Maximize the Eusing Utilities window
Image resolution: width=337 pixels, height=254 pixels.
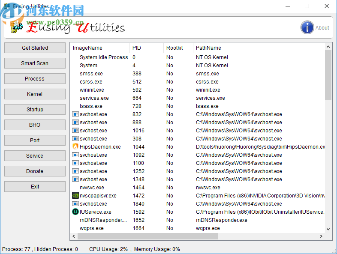(307, 6)
